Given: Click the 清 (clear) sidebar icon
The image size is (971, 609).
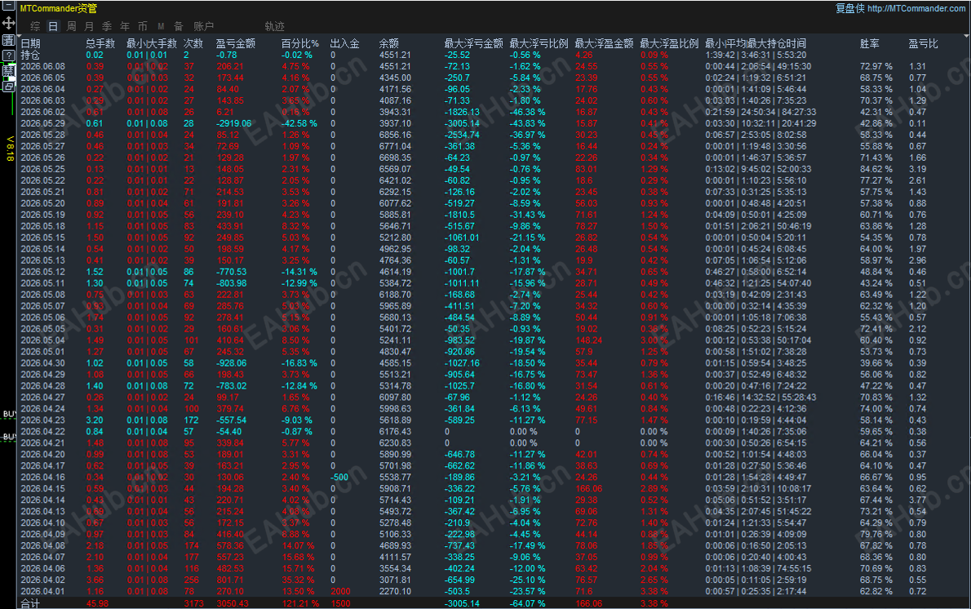Looking at the screenshot, I should tap(8, 40).
